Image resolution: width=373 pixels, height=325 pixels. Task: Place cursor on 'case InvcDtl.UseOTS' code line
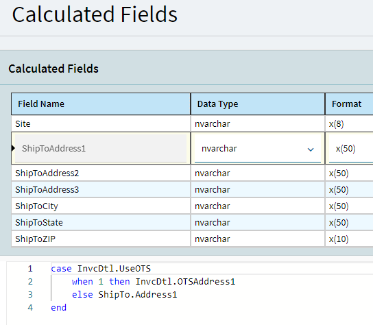click(x=101, y=269)
